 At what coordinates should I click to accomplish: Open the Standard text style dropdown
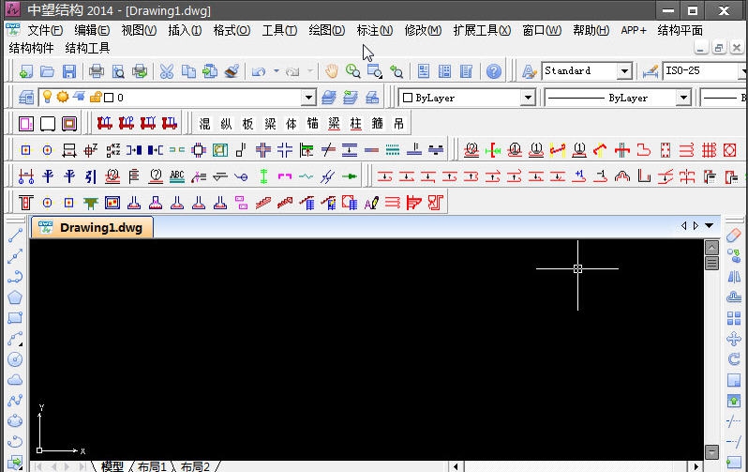(624, 71)
